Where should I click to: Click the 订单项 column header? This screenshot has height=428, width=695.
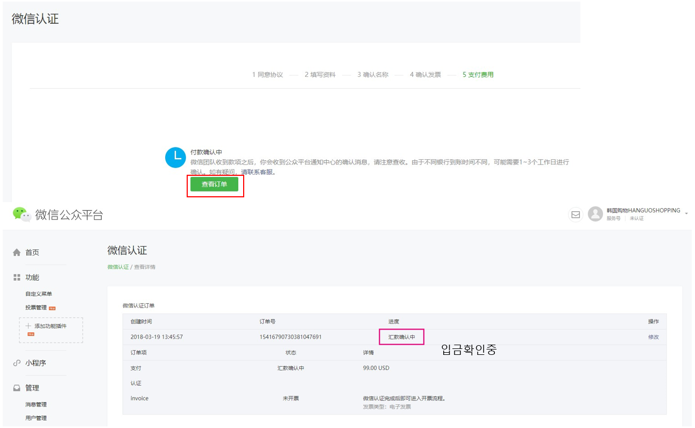tap(138, 353)
